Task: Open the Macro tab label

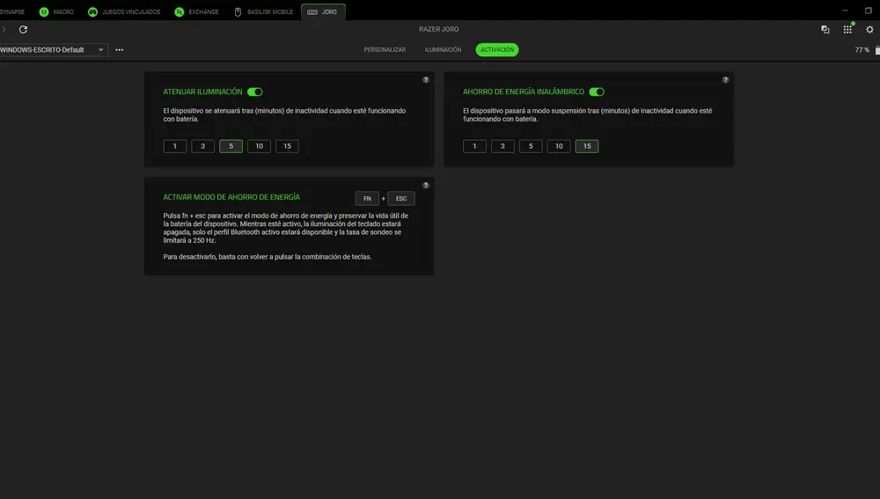Action: tap(63, 11)
